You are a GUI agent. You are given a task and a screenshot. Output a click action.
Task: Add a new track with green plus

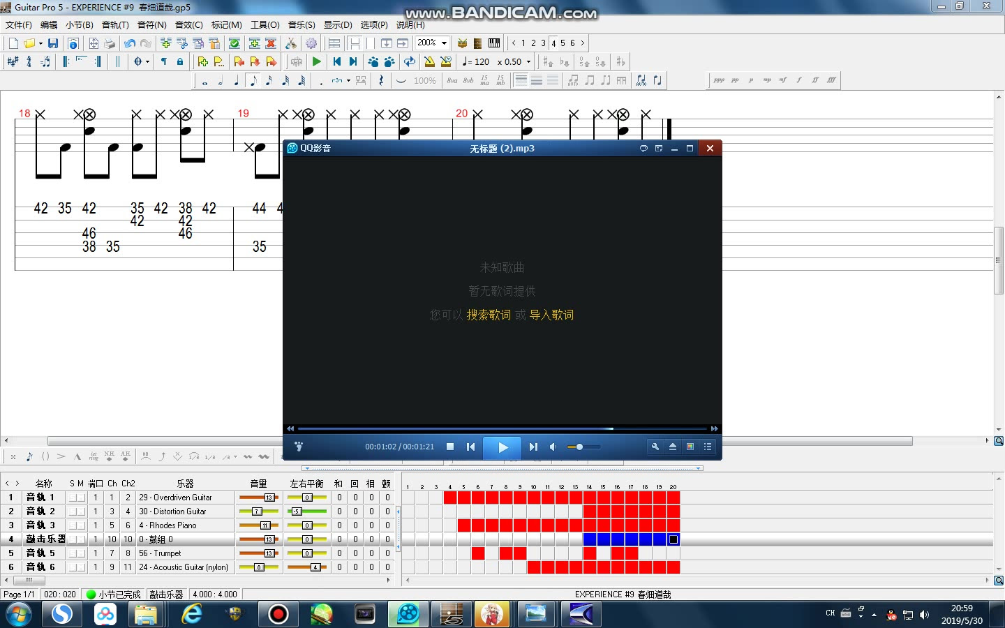tap(255, 43)
